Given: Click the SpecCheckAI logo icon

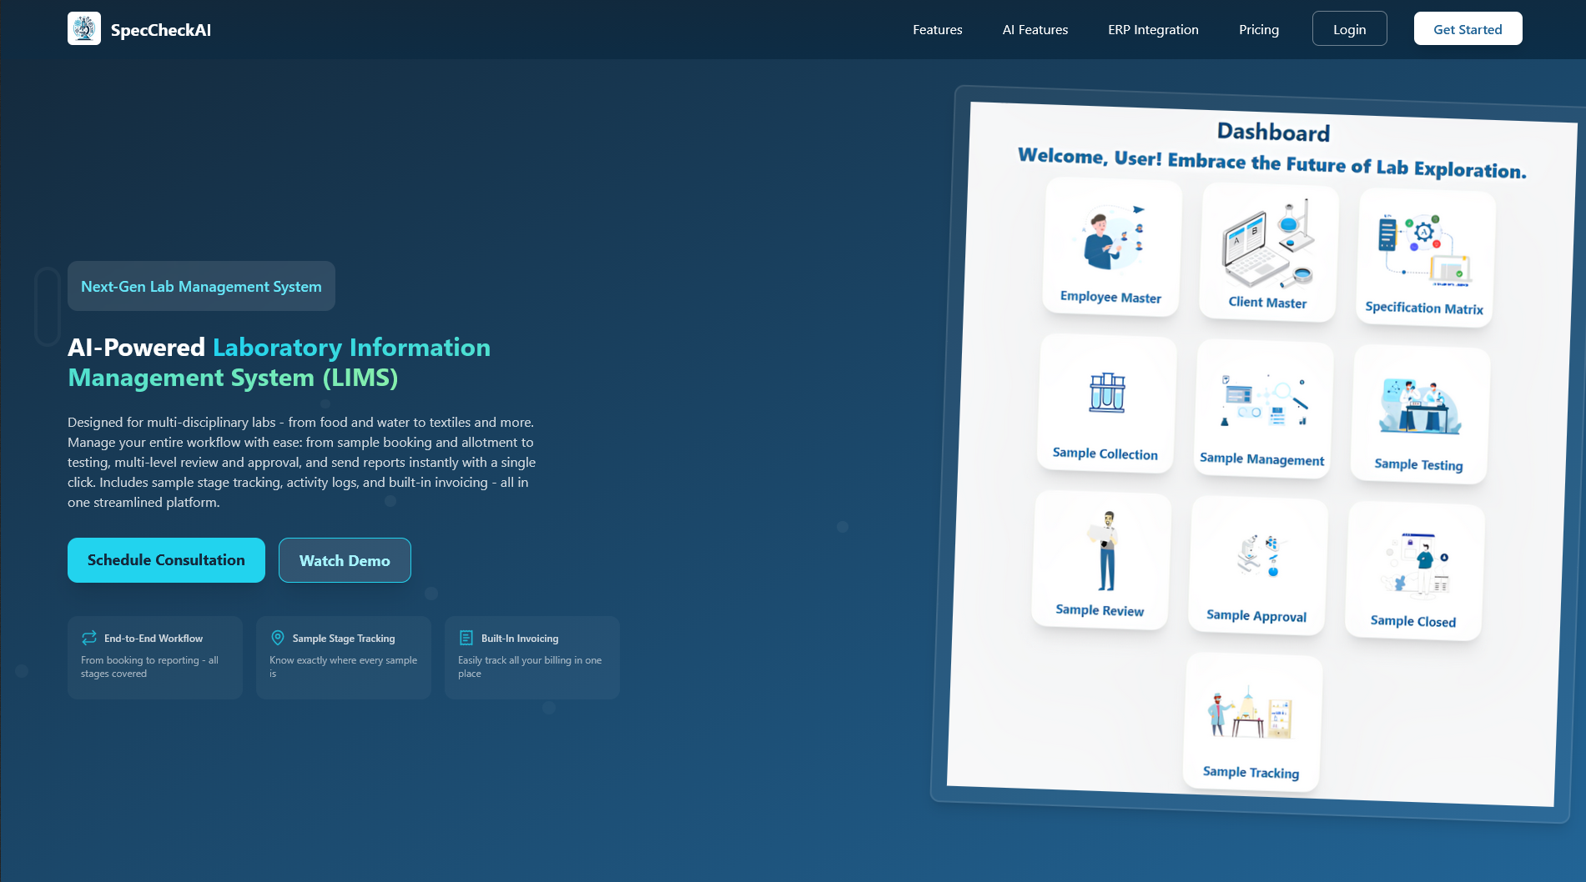Looking at the screenshot, I should (x=84, y=29).
